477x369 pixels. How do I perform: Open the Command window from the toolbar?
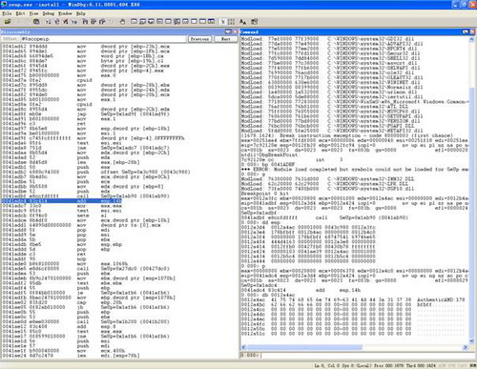pos(135,22)
